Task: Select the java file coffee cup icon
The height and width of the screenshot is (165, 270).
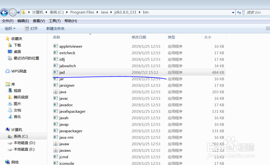Action: pos(56,92)
